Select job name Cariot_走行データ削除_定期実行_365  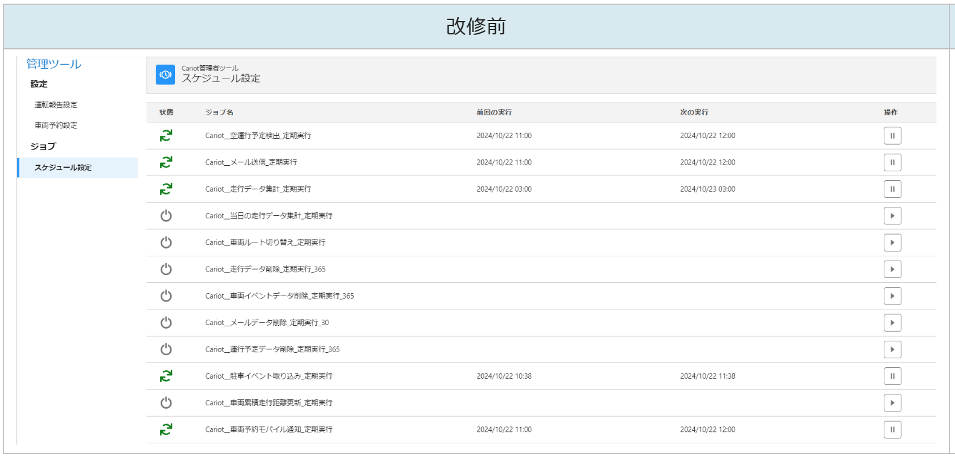click(x=265, y=269)
